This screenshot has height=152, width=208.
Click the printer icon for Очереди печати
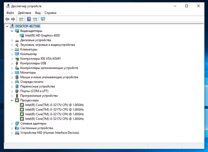[x=17, y=82]
